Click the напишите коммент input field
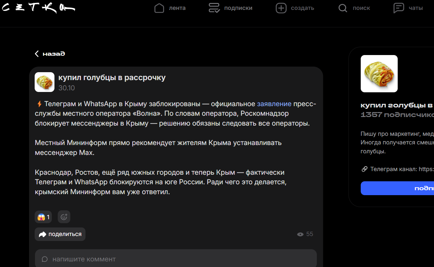Image resolution: width=434 pixels, height=267 pixels. [x=176, y=259]
